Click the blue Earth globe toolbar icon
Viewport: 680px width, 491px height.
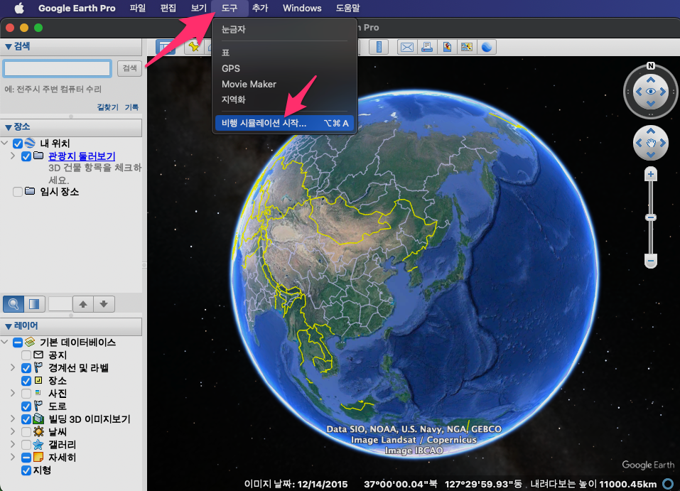[x=487, y=47]
